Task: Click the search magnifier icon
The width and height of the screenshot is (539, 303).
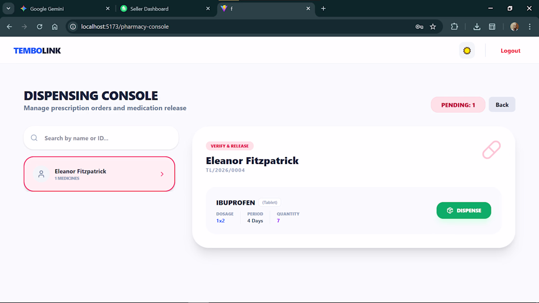Action: coord(34,138)
